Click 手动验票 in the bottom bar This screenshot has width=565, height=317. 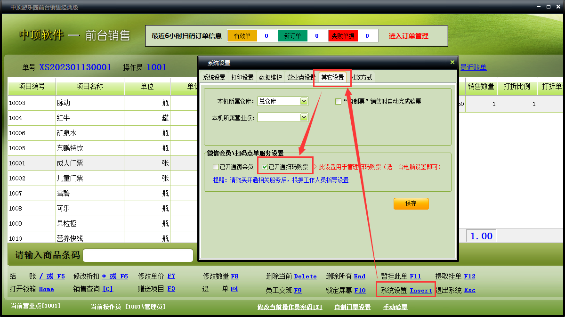(395, 307)
